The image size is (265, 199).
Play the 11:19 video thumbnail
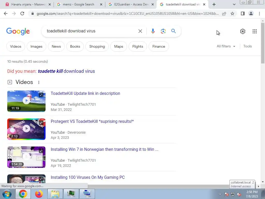pyautogui.click(x=26, y=101)
